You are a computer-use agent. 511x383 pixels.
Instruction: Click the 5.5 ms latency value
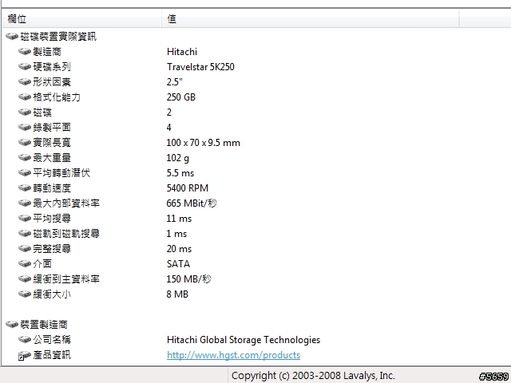(x=180, y=172)
